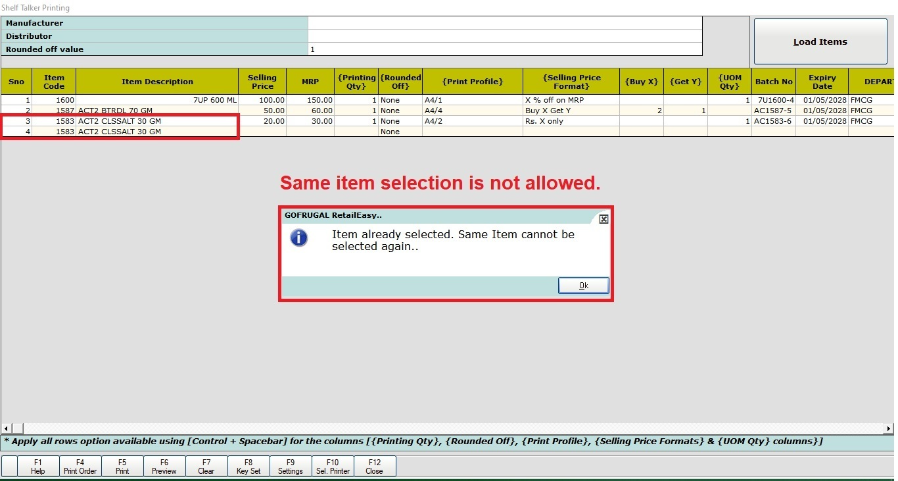Select the 'X % off on MRP' format cell

click(571, 100)
